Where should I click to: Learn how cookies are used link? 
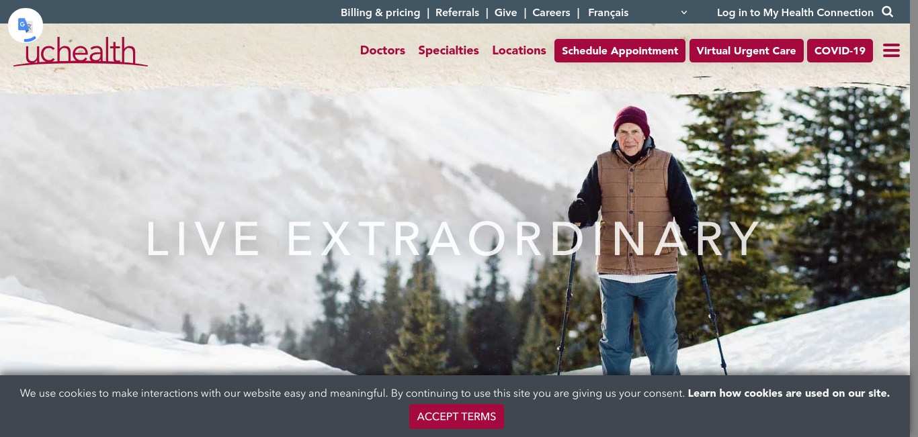tap(788, 393)
